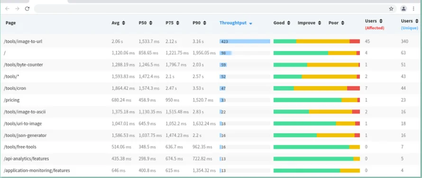Click P90 value 1,632.24 ms
This screenshot has width=422, height=178.
[204, 124]
